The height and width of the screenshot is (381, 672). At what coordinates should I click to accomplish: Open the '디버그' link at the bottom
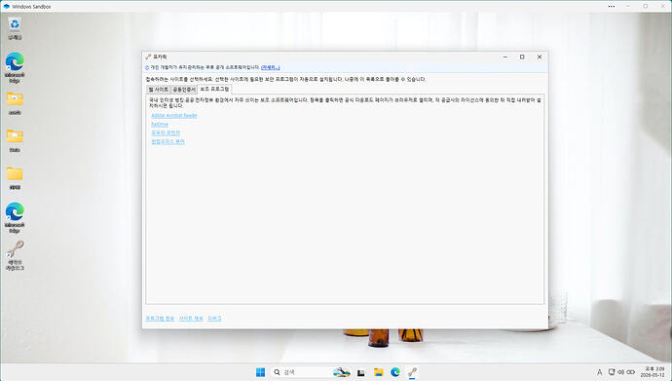tap(214, 319)
